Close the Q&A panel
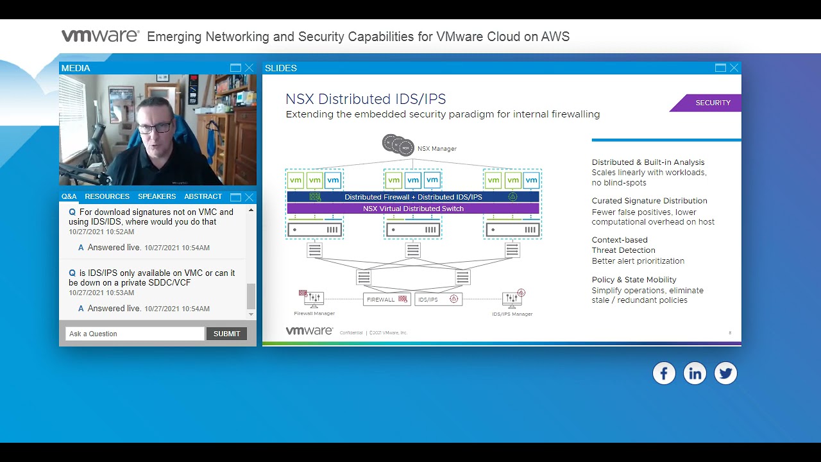The width and height of the screenshot is (821, 462). coord(250,197)
